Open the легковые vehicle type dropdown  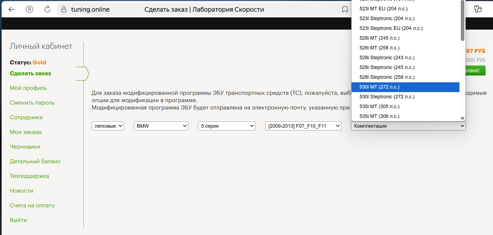[x=108, y=126]
